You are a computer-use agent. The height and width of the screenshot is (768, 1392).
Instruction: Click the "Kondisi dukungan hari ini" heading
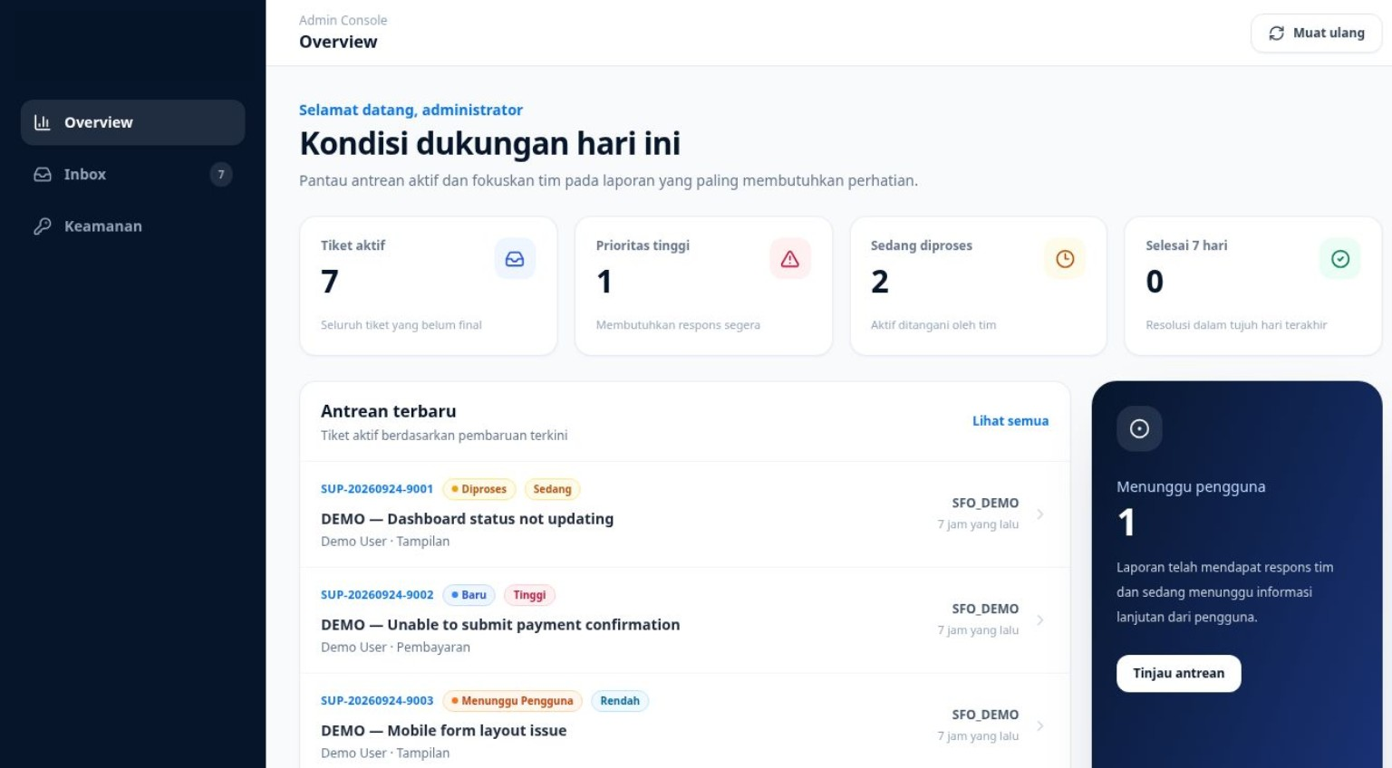point(489,143)
